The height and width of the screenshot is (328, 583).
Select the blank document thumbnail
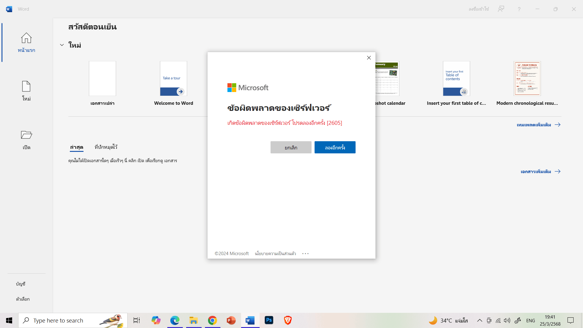[102, 79]
